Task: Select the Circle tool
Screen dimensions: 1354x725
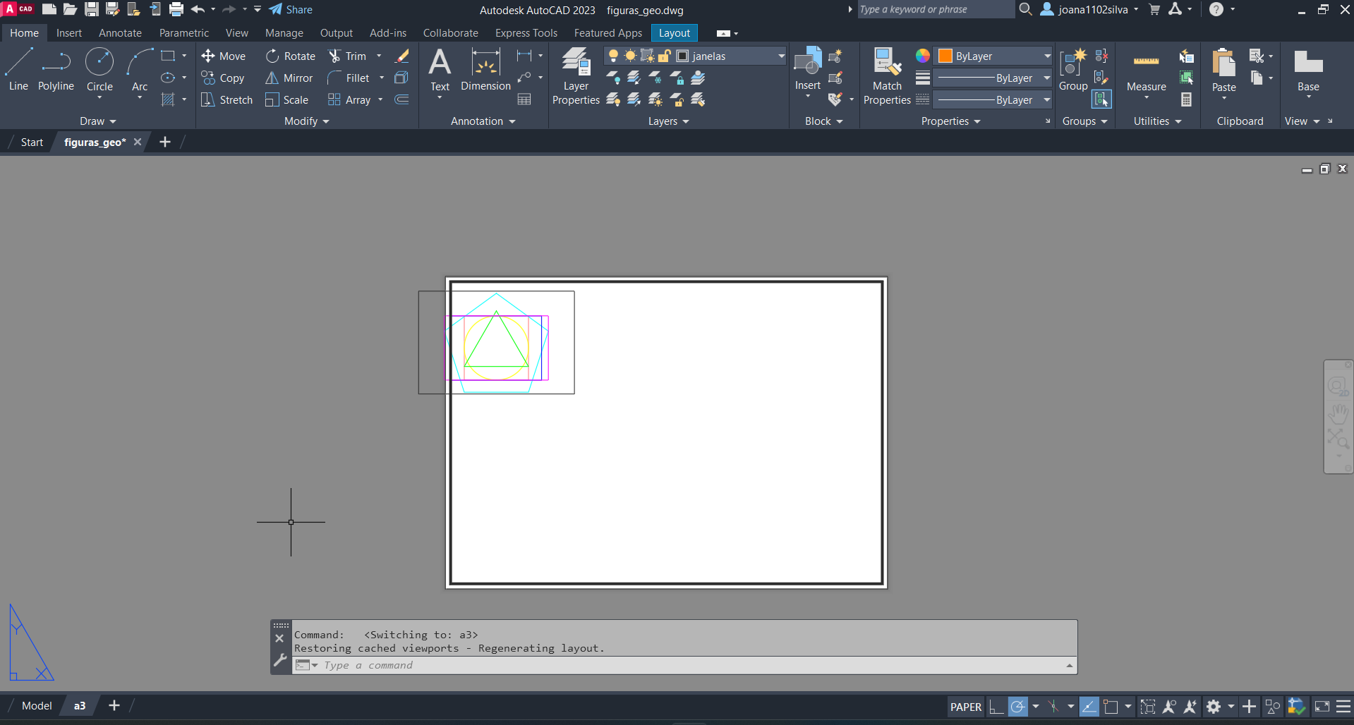Action: 99,69
